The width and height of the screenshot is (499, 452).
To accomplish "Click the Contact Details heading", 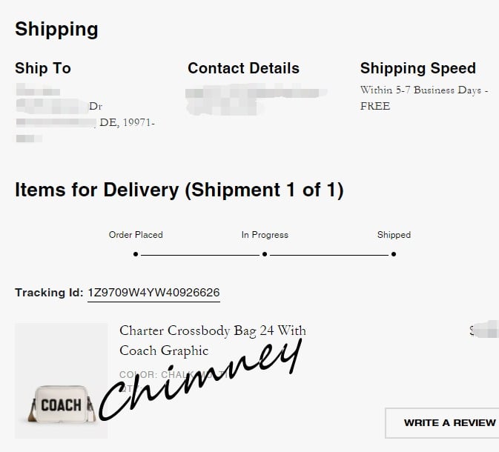I will coord(243,68).
